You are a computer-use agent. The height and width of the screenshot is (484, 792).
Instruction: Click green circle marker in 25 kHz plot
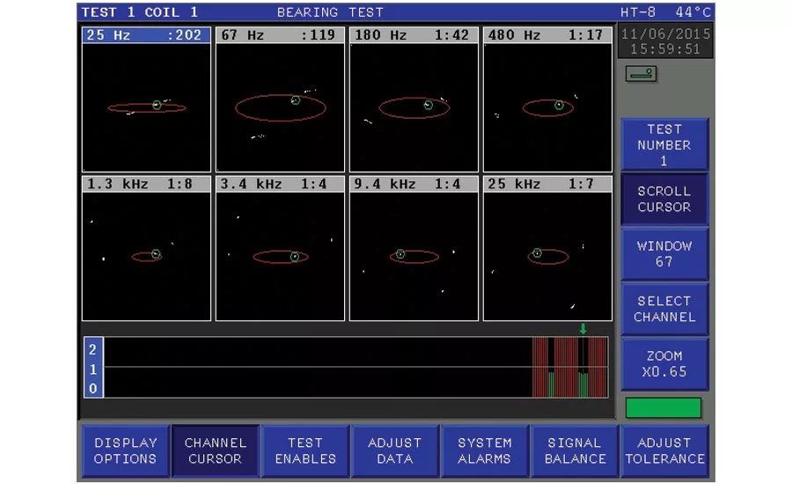[538, 253]
